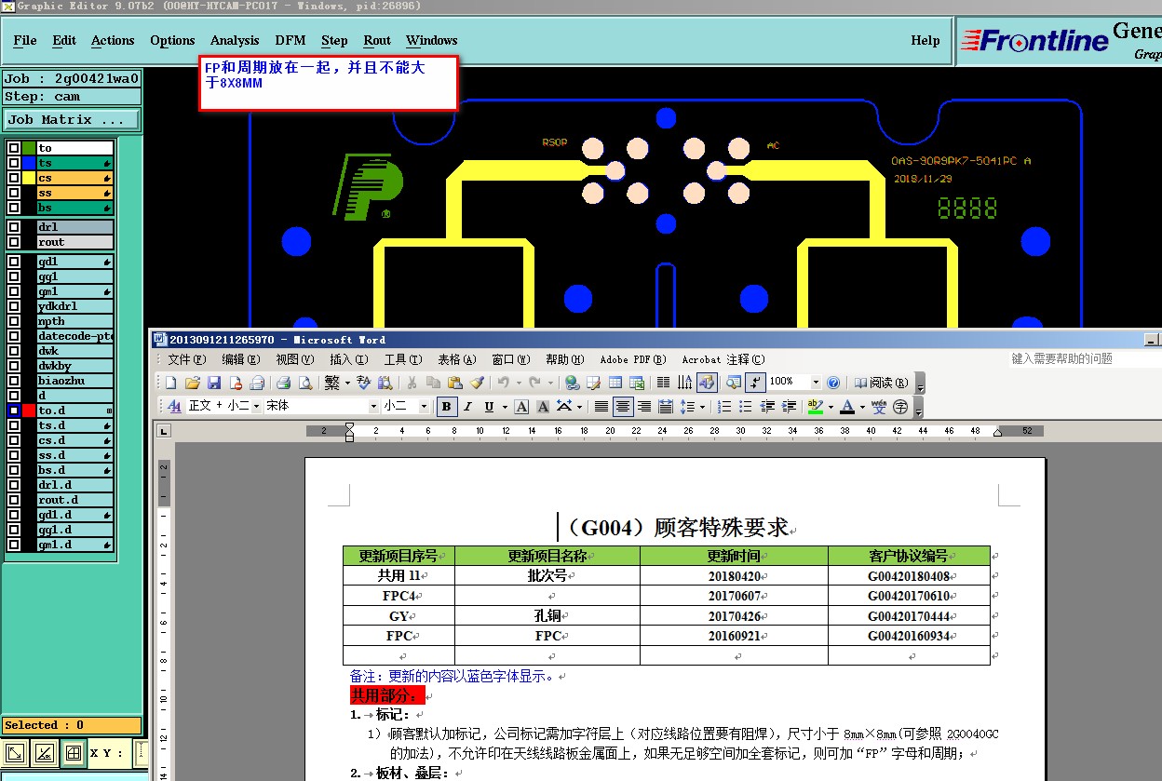Screen dimensions: 1162x781
Task: Toggle visibility checkbox for layer ts
Action: coord(14,163)
